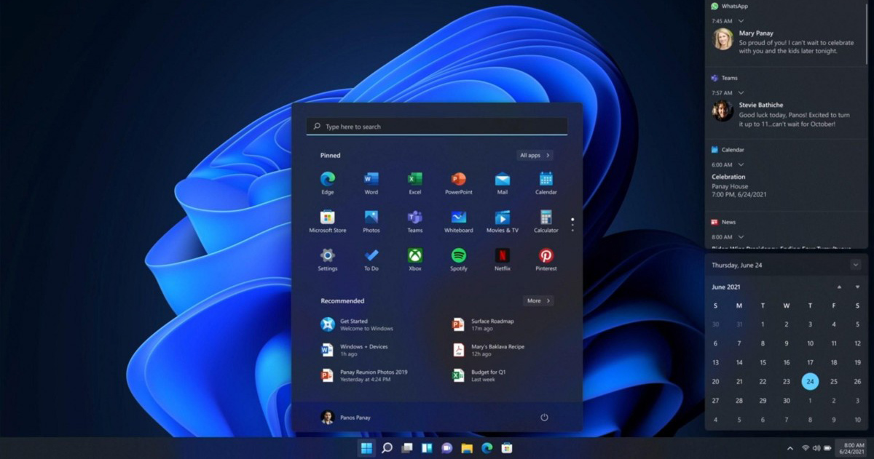The height and width of the screenshot is (459, 874).
Task: Collapse calendar with Thursday, June 24 chevron
Action: pyautogui.click(x=855, y=265)
